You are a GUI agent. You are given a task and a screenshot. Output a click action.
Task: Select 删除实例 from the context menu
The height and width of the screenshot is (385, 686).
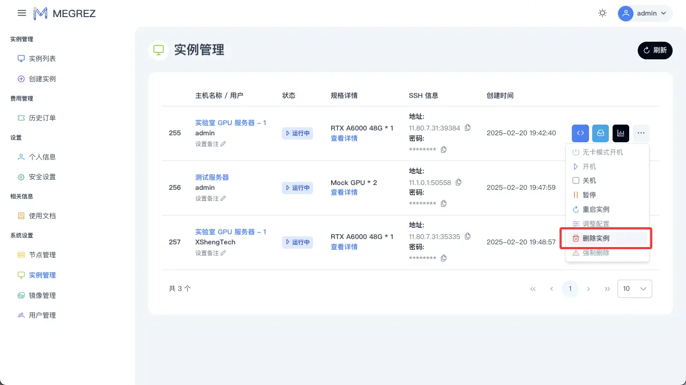595,238
